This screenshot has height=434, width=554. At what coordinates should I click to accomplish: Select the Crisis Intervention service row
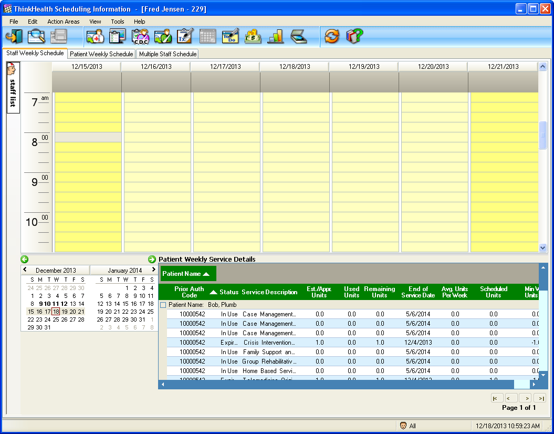(x=352, y=343)
